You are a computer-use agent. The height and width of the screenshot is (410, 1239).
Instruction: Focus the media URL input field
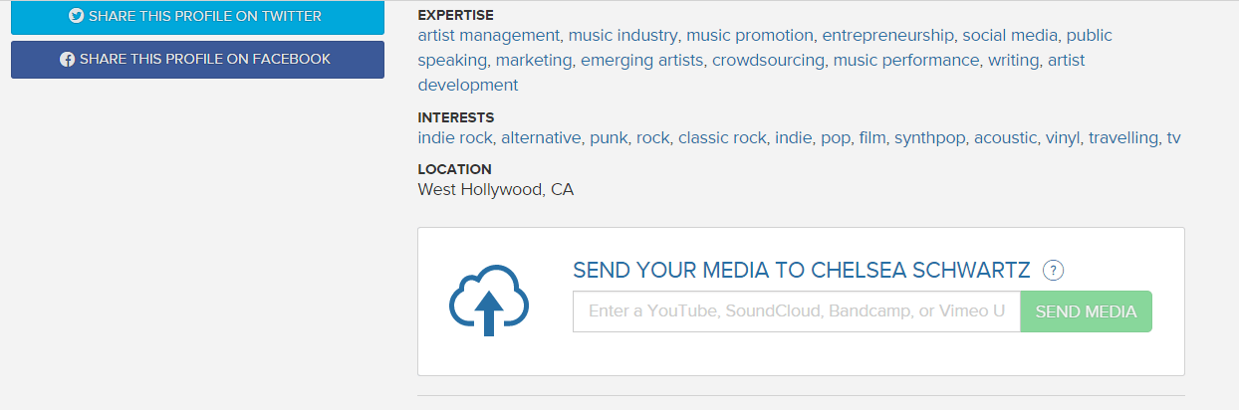pos(796,311)
